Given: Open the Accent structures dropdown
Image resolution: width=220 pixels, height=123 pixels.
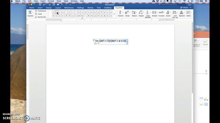Looking at the screenshot, I should tap(168, 14).
